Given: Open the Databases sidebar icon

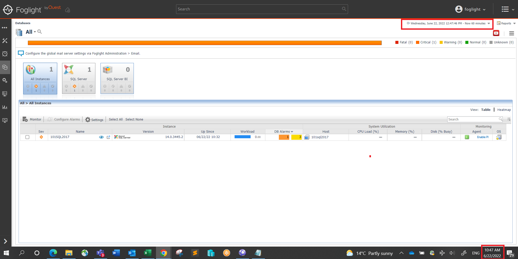Looking at the screenshot, I should pyautogui.click(x=5, y=67).
